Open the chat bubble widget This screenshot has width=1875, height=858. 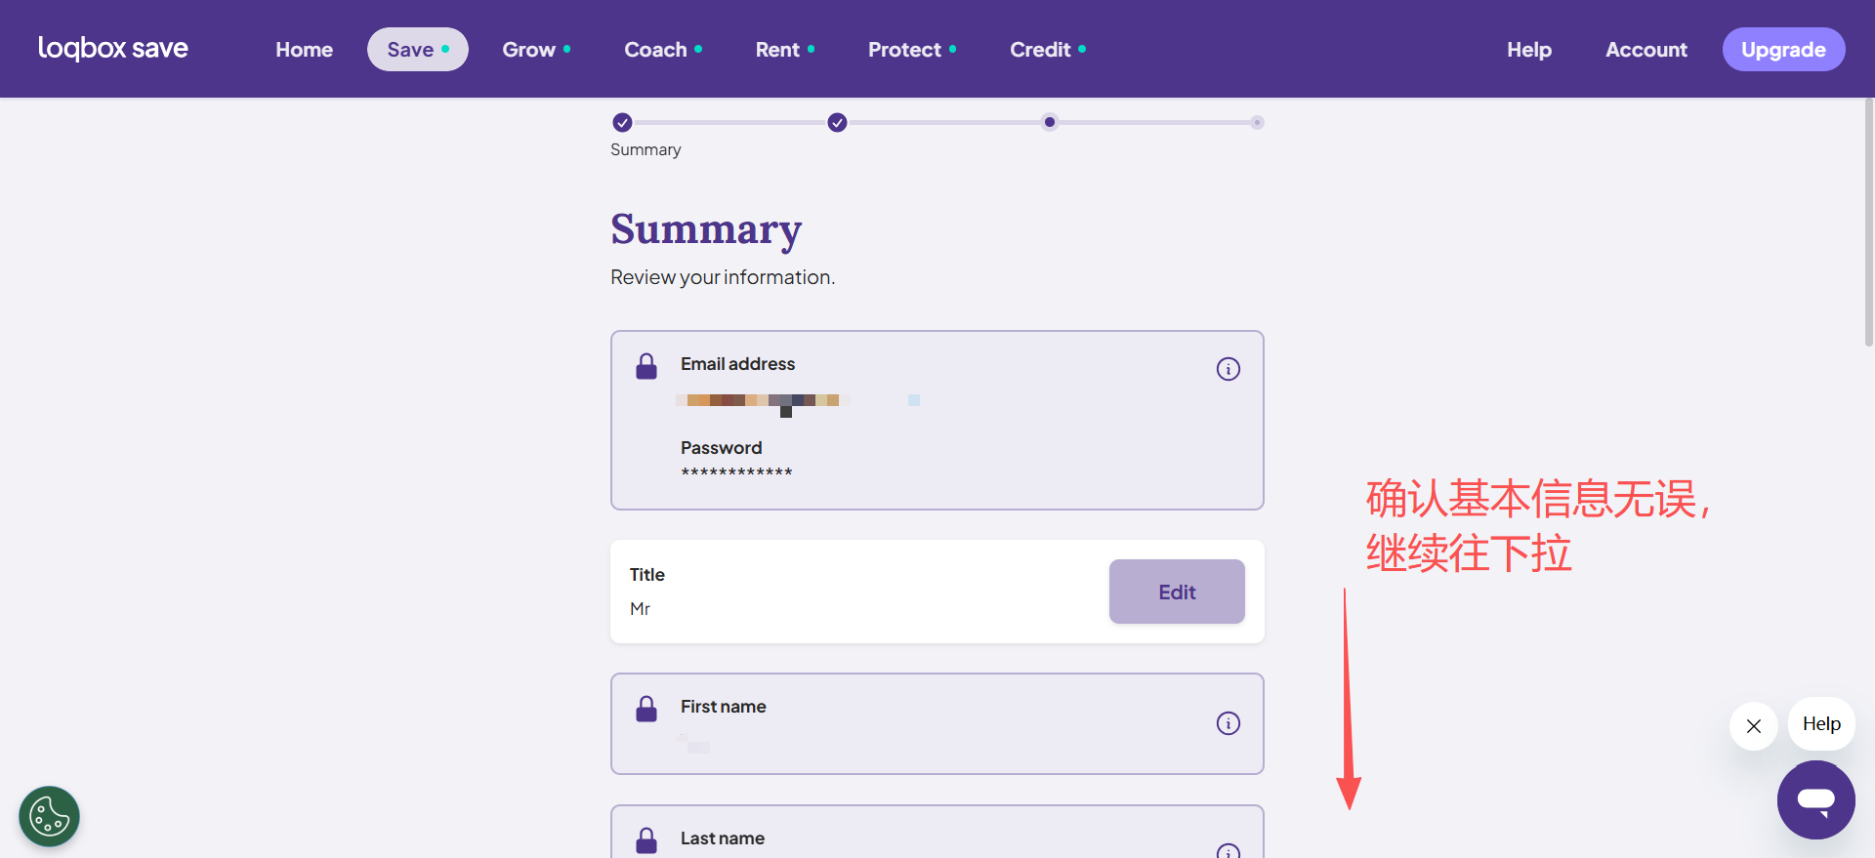(1815, 799)
